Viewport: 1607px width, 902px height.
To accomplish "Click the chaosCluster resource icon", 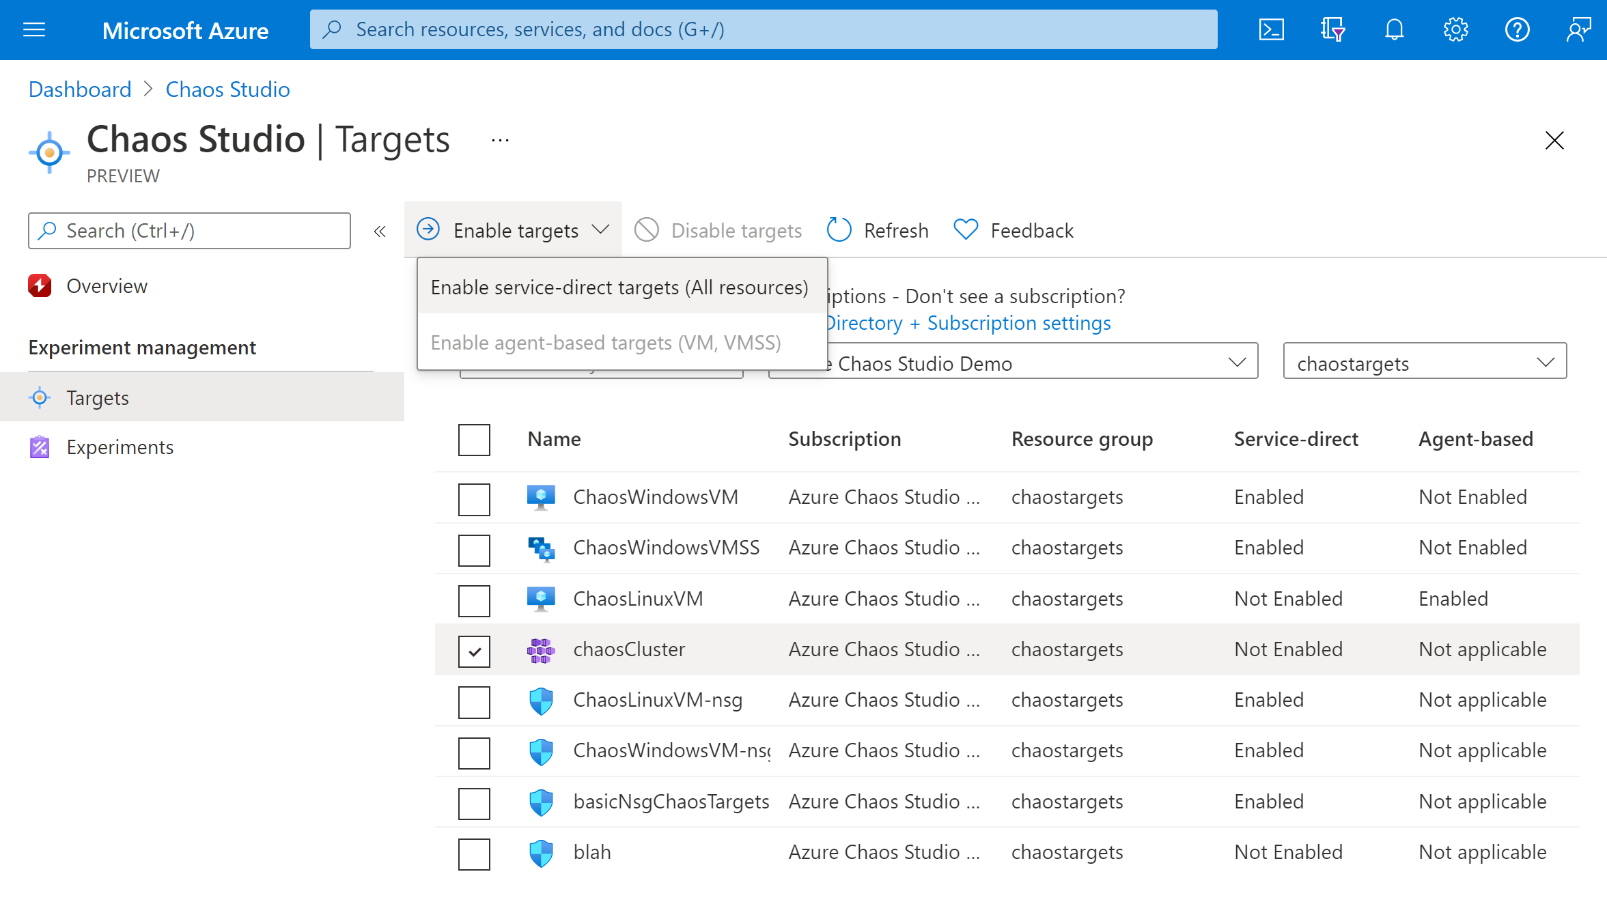I will click(x=542, y=649).
